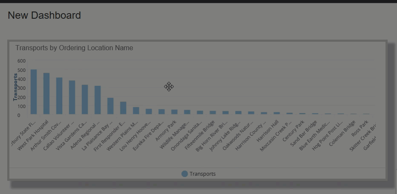The width and height of the screenshot is (397, 194).
Task: Select the Western Plains bar
Action: coord(136,111)
